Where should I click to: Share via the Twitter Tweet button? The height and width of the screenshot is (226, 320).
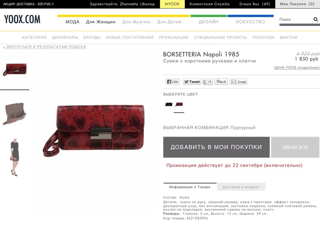tap(192, 82)
